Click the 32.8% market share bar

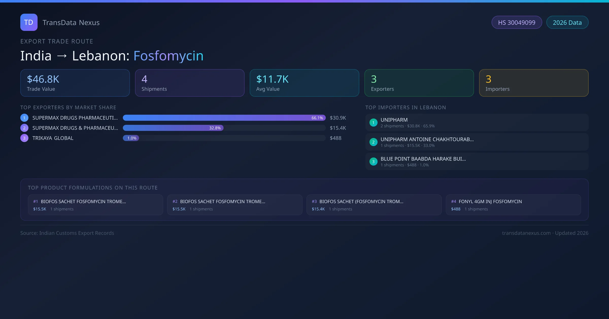pyautogui.click(x=173, y=128)
